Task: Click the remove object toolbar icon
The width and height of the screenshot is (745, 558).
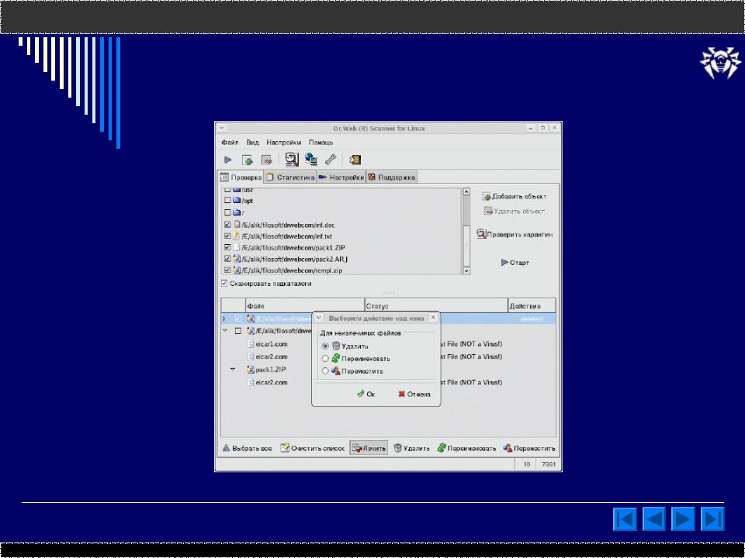Action: (x=266, y=160)
